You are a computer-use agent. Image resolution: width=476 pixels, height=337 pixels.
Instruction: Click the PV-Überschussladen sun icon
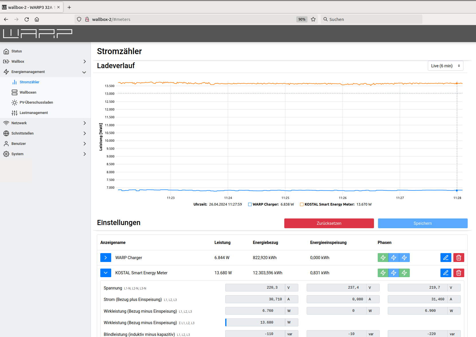point(15,103)
